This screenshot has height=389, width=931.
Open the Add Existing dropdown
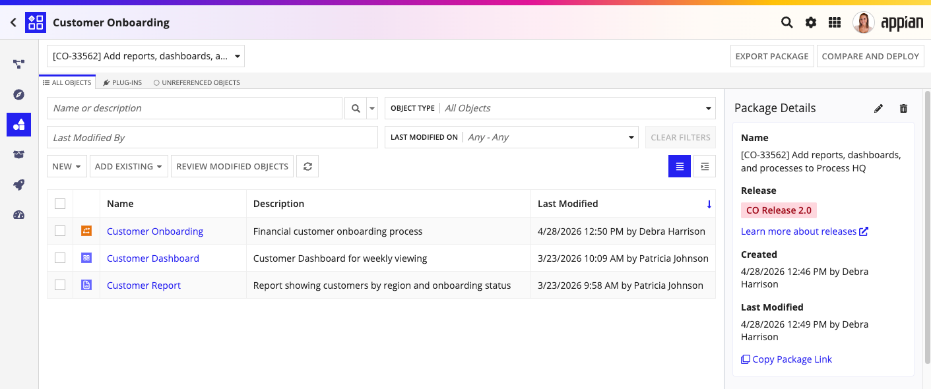coord(129,166)
